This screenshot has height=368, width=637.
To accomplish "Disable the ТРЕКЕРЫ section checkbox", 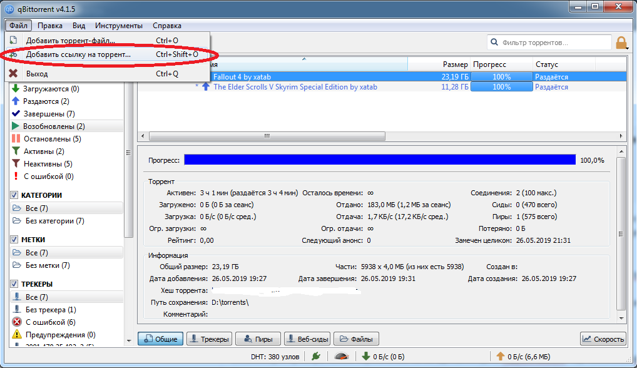I will pos(15,284).
